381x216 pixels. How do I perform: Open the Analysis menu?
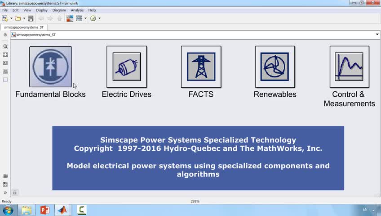(x=77, y=10)
